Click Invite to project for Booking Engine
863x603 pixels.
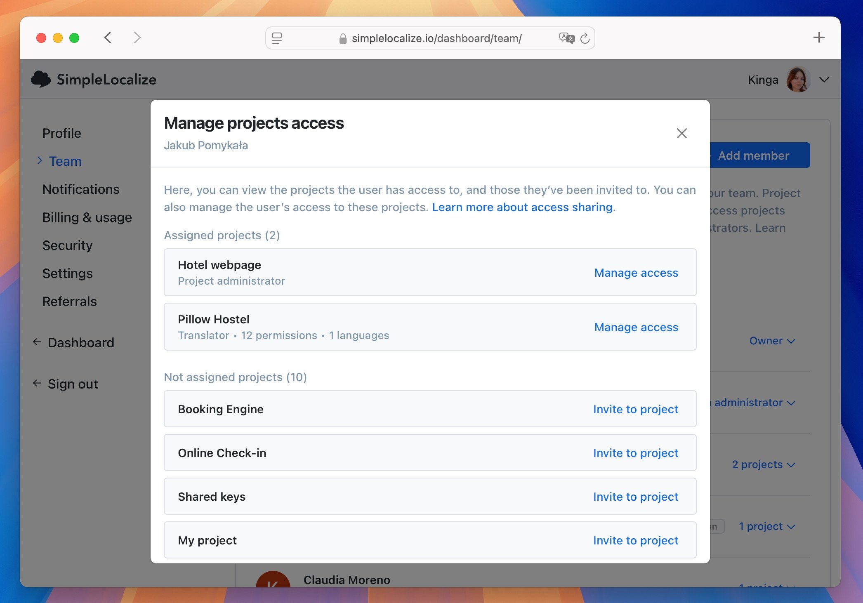pyautogui.click(x=635, y=409)
